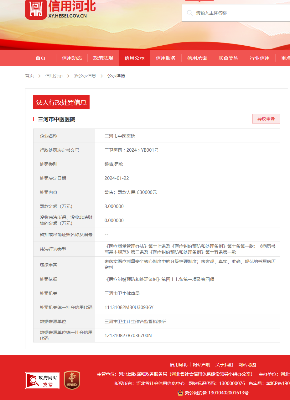290x400 pixels.
Task: Click the 违法行为类型 description text
Action: coord(190,249)
